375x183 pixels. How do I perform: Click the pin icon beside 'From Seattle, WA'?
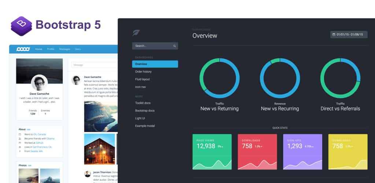pos(20,151)
